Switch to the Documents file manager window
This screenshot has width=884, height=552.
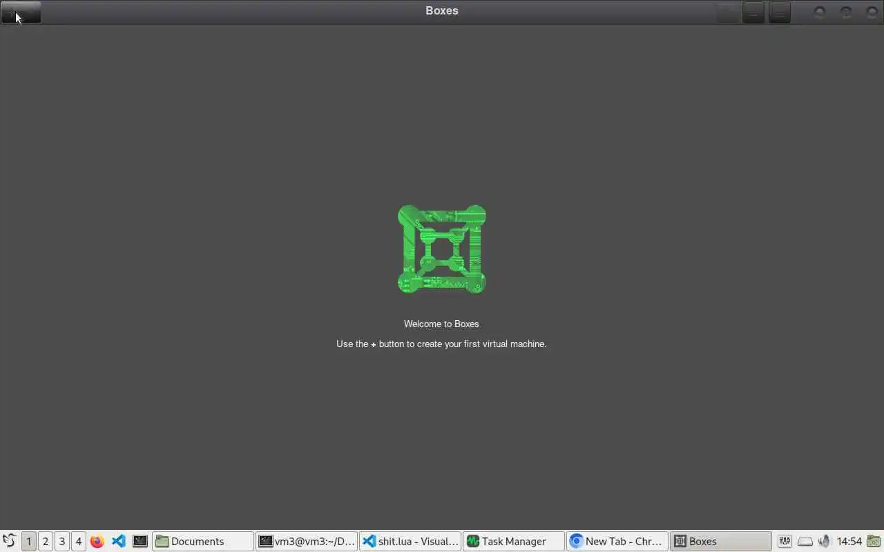coord(203,541)
